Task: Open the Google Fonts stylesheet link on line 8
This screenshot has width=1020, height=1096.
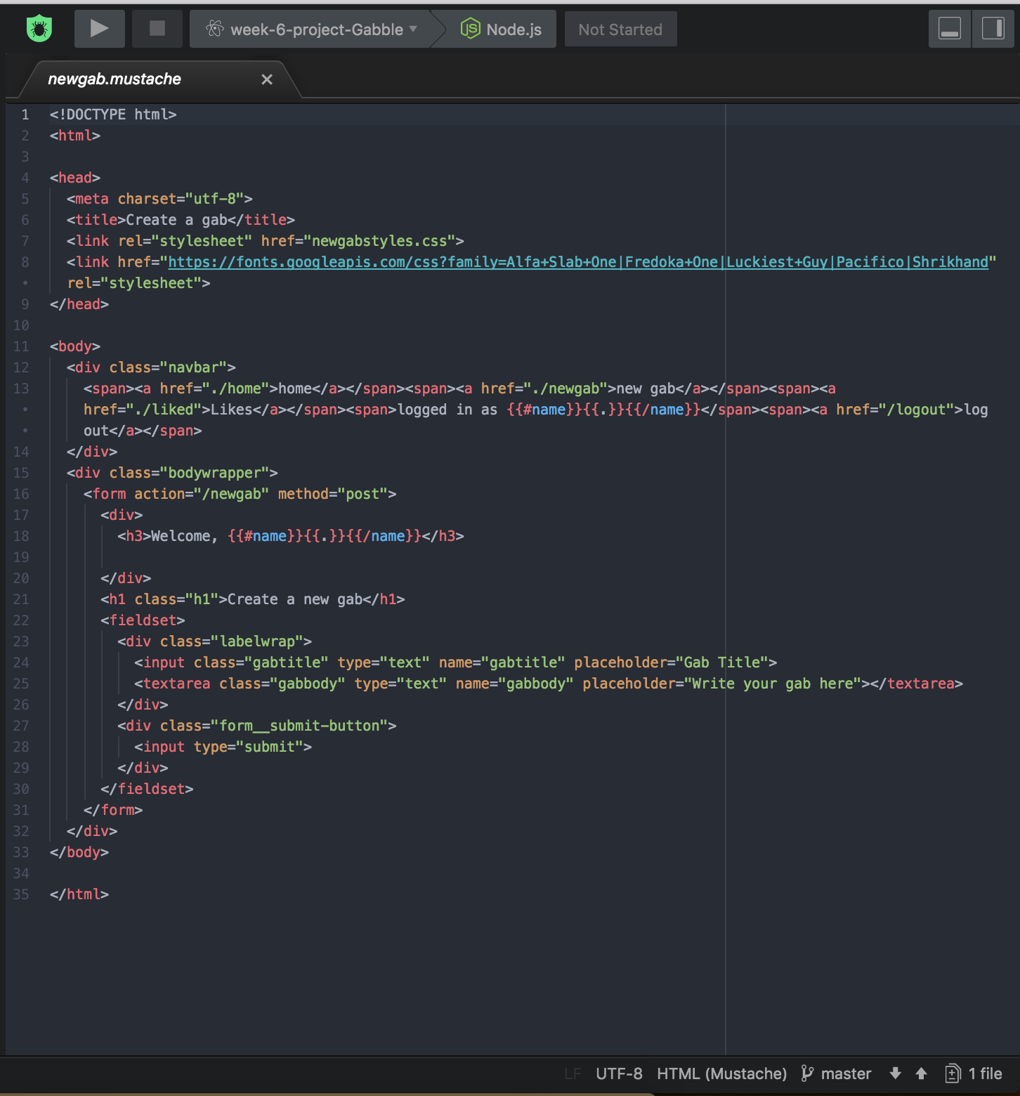Action: click(562, 261)
